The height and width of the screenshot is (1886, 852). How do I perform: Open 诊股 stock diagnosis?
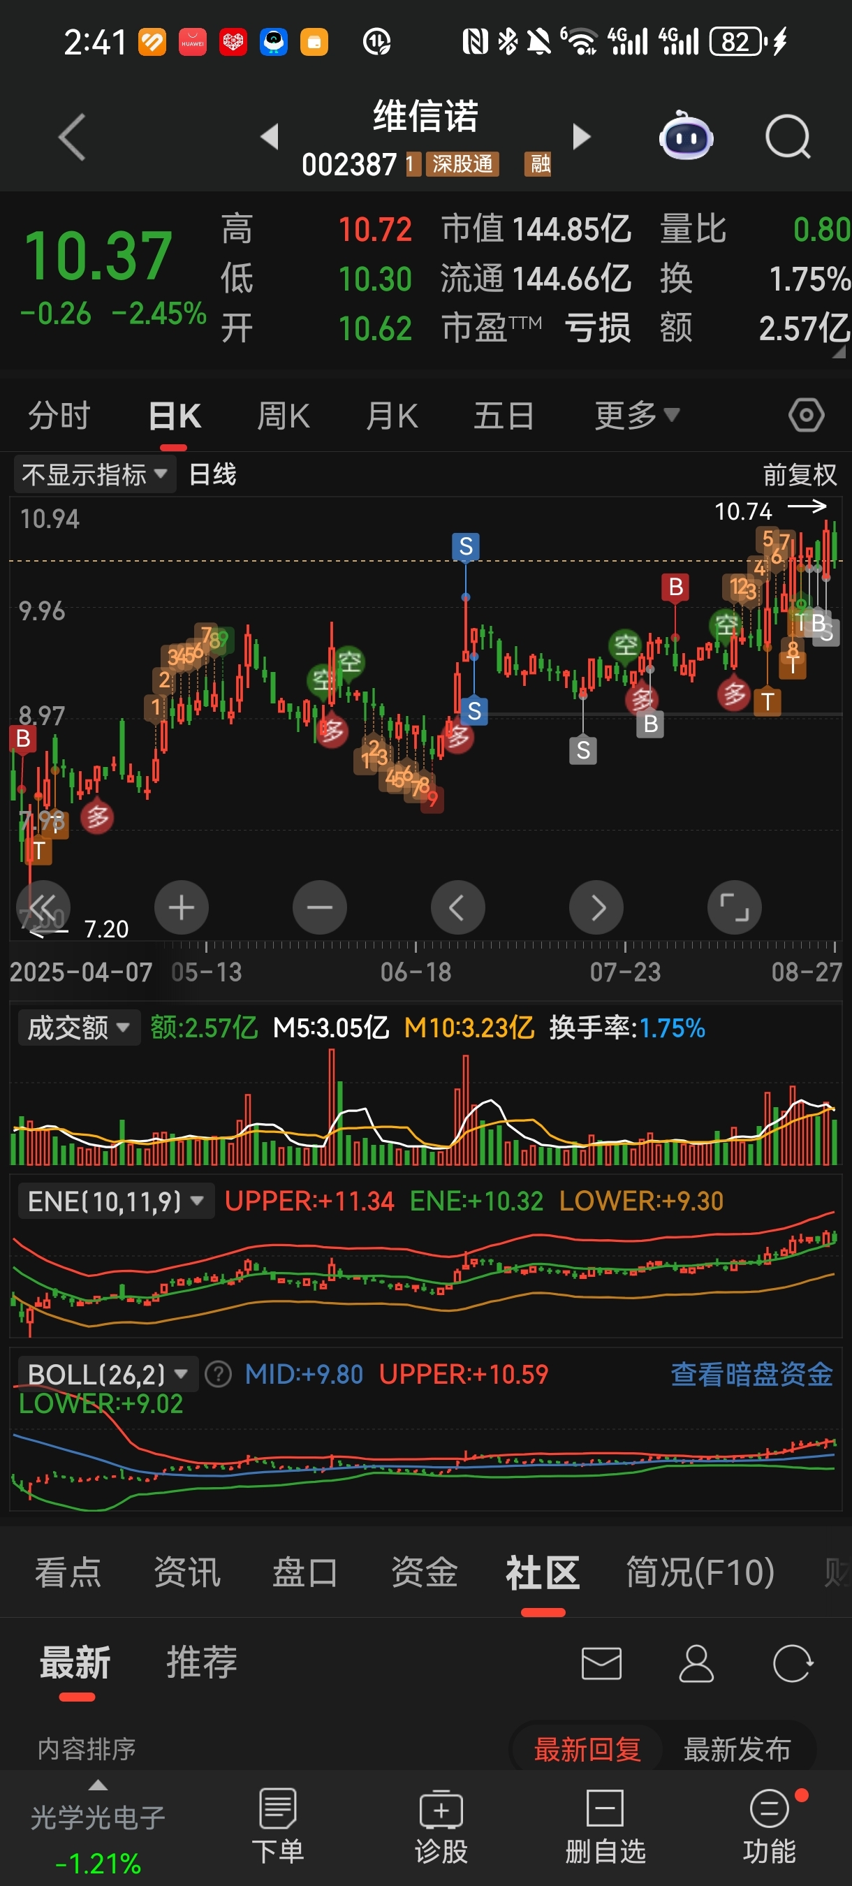[441, 1826]
